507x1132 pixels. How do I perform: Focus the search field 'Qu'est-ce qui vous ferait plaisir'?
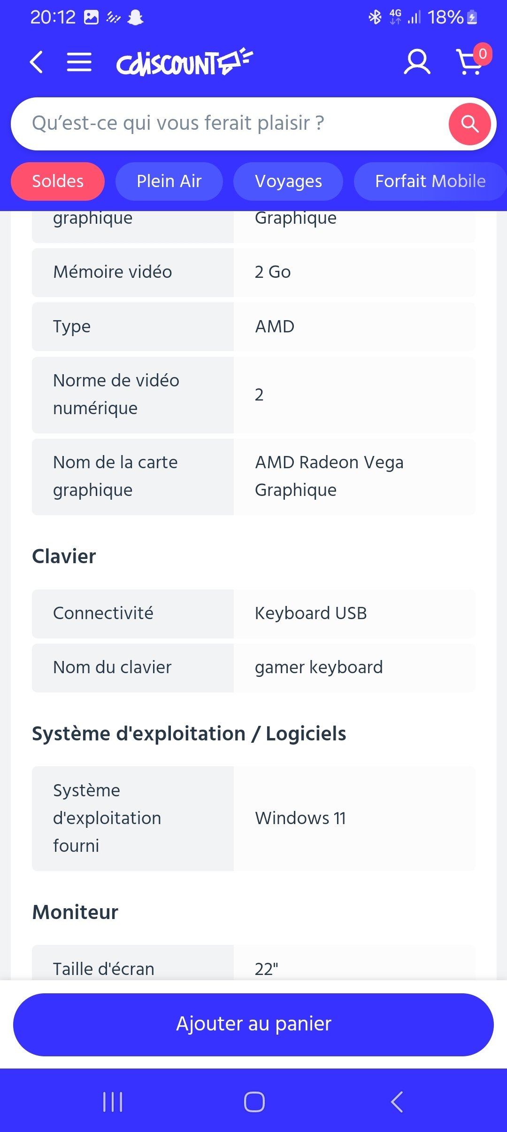(230, 124)
